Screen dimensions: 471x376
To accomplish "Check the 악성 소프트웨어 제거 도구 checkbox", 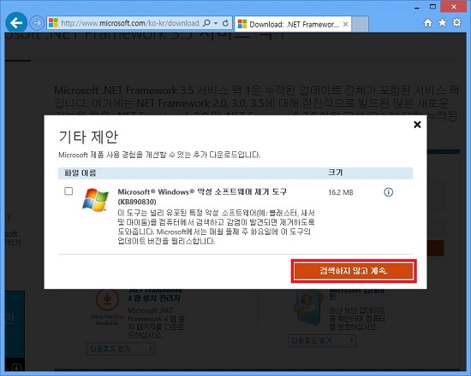I will (69, 191).
